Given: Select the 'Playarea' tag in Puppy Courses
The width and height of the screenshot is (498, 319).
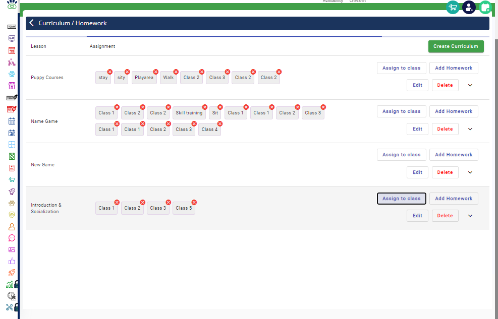Looking at the screenshot, I should [x=144, y=78].
